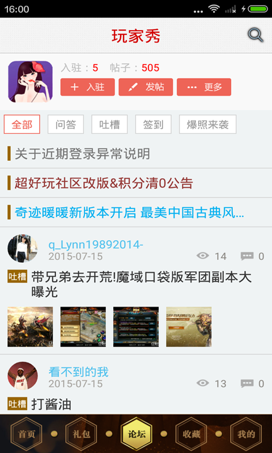Image resolution: width=272 pixels, height=453 pixels.
Task: Open the 礼包 hexagon icon
Action: [81, 434]
